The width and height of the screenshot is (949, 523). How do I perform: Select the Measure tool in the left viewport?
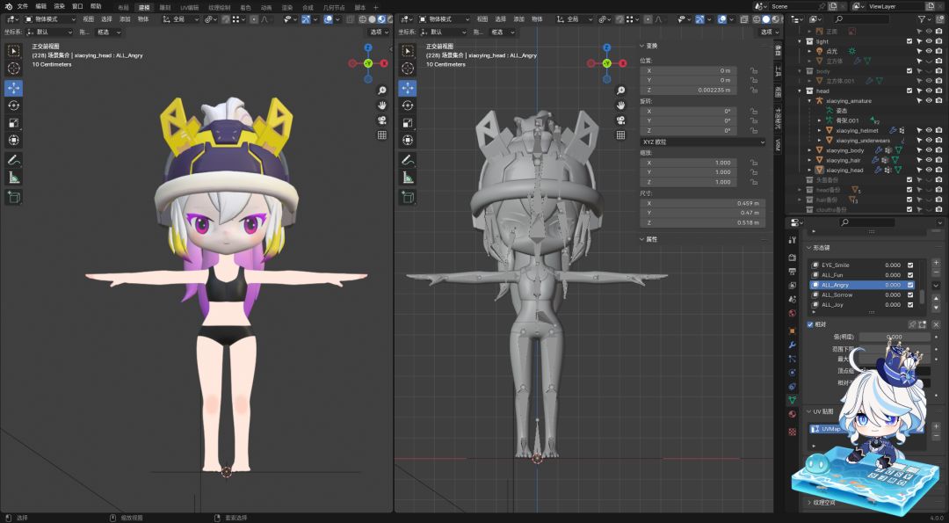[x=13, y=178]
